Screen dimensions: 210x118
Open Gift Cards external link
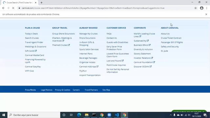31,51
